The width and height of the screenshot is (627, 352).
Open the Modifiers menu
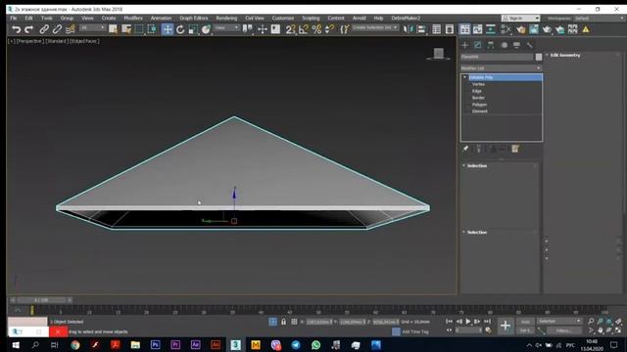pyautogui.click(x=133, y=18)
